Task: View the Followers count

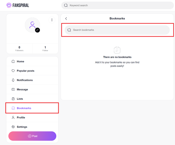Action: [x=19, y=49]
